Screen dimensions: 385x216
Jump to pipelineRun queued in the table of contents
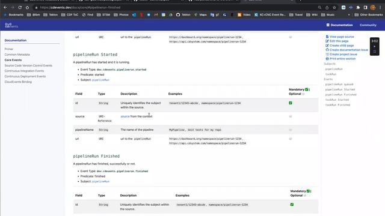[x=339, y=84]
